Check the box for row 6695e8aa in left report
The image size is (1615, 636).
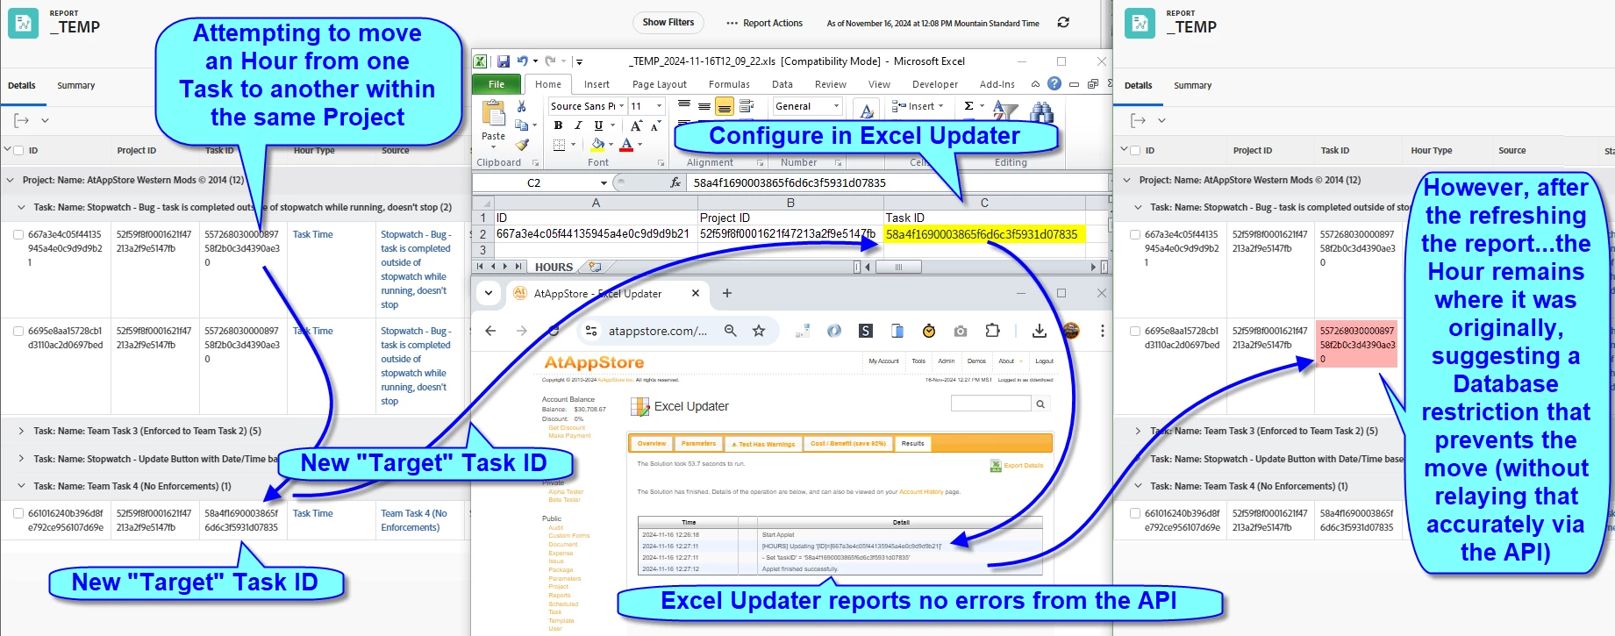coord(18,332)
